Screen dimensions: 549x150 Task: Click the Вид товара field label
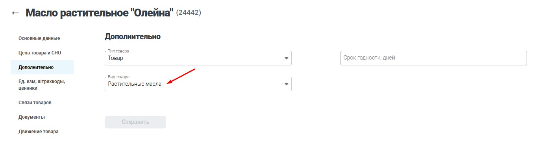118,77
